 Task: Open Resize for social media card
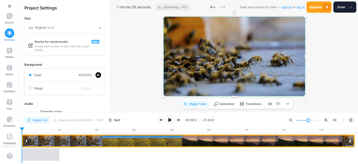click(x=65, y=46)
